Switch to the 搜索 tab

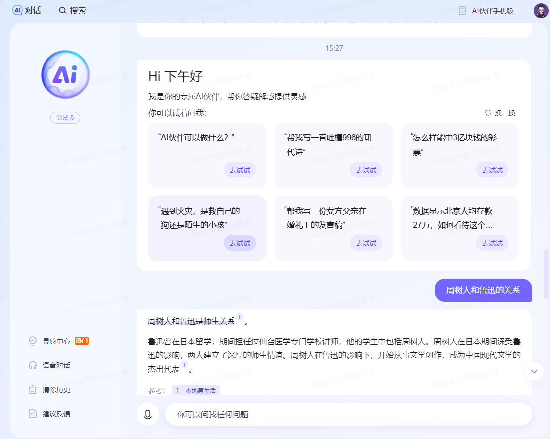click(78, 10)
